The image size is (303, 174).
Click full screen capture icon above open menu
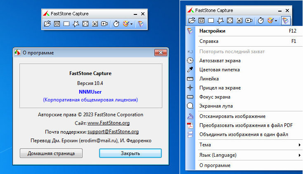pyautogui.click(x=230, y=20)
